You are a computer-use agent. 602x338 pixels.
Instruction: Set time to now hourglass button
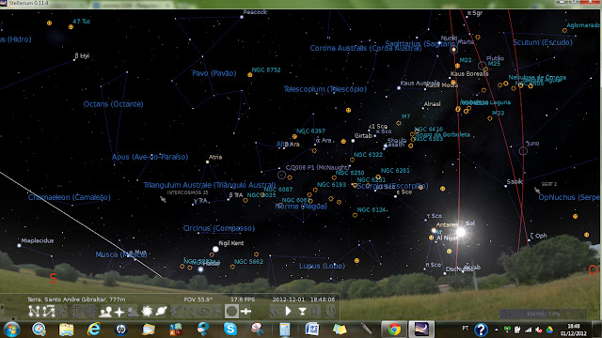[x=302, y=311]
